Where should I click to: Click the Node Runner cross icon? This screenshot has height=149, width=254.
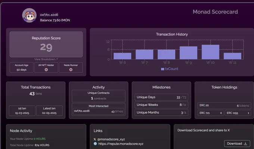point(71,70)
